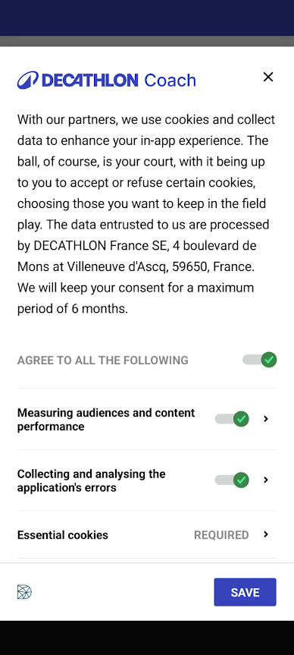Screen dimensions: 294x655
Task: Select the Measuring audiences and content performance label
Action: (106, 420)
